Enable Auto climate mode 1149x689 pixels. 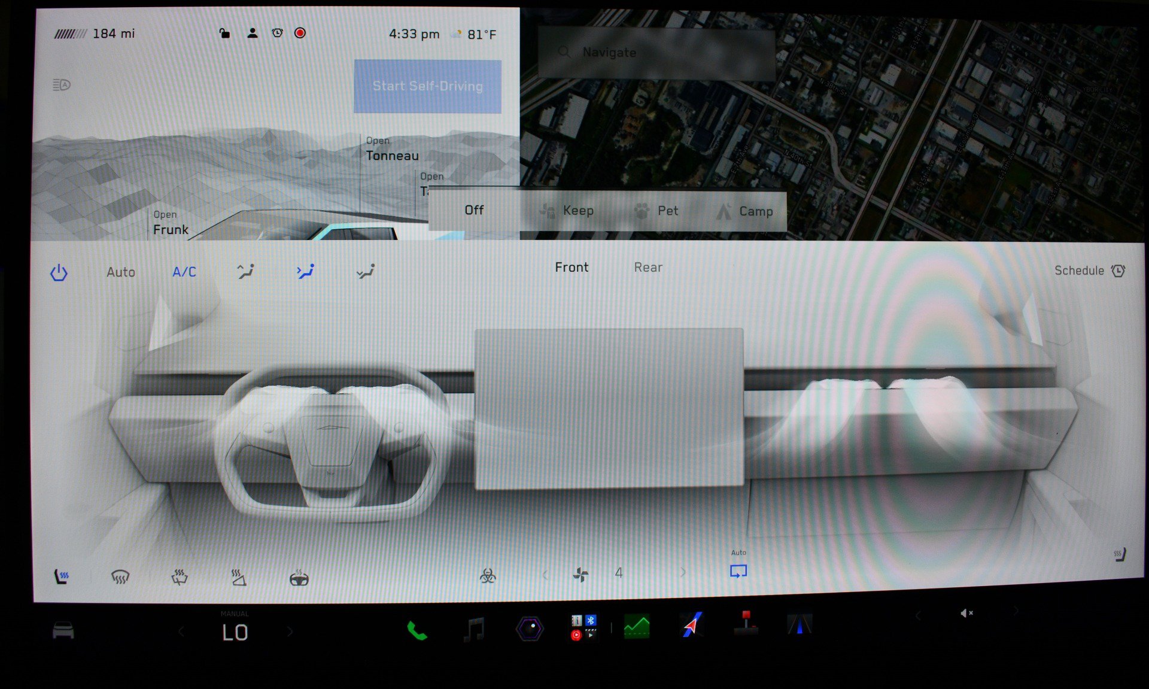[121, 272]
